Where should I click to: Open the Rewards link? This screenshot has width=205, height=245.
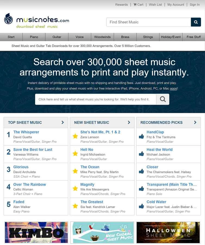point(121,5)
